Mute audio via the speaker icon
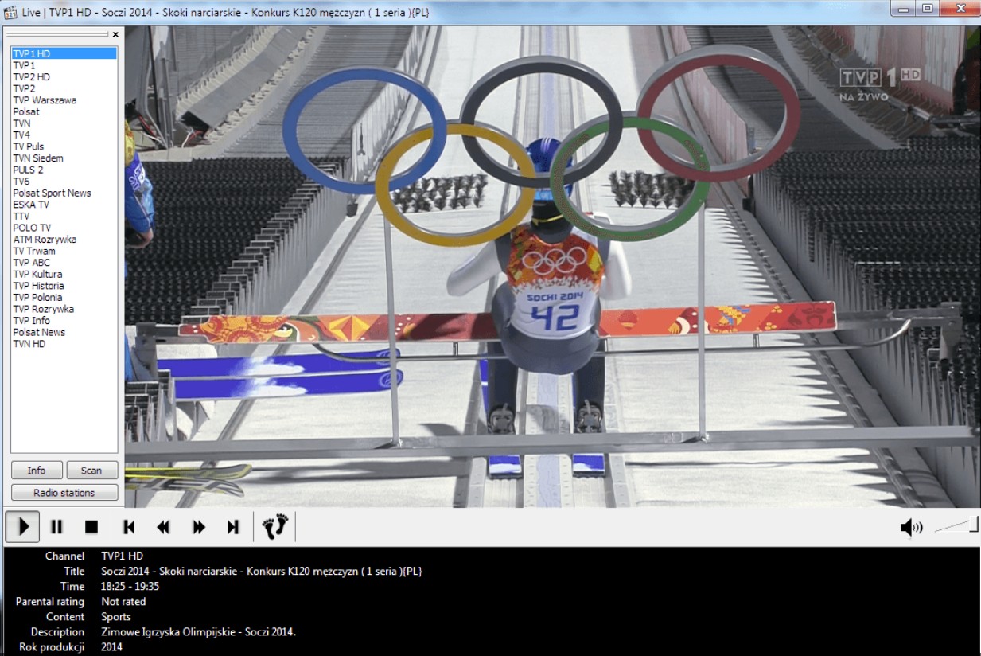Image resolution: width=981 pixels, height=656 pixels. coord(910,527)
